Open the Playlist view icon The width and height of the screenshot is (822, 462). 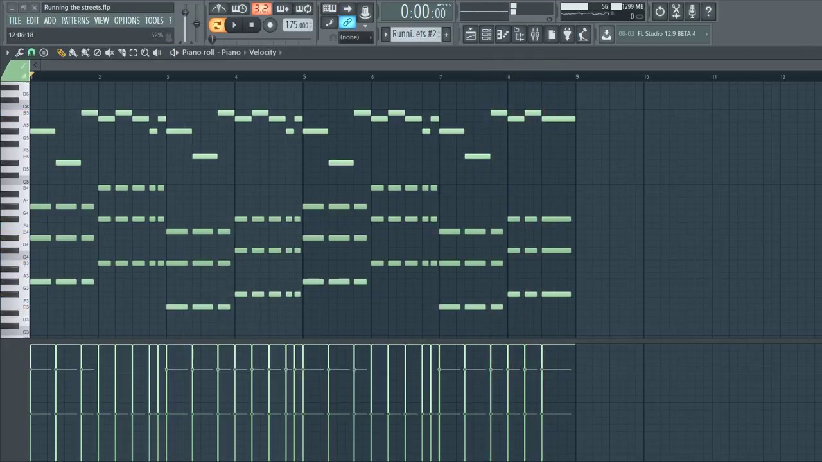(x=471, y=35)
